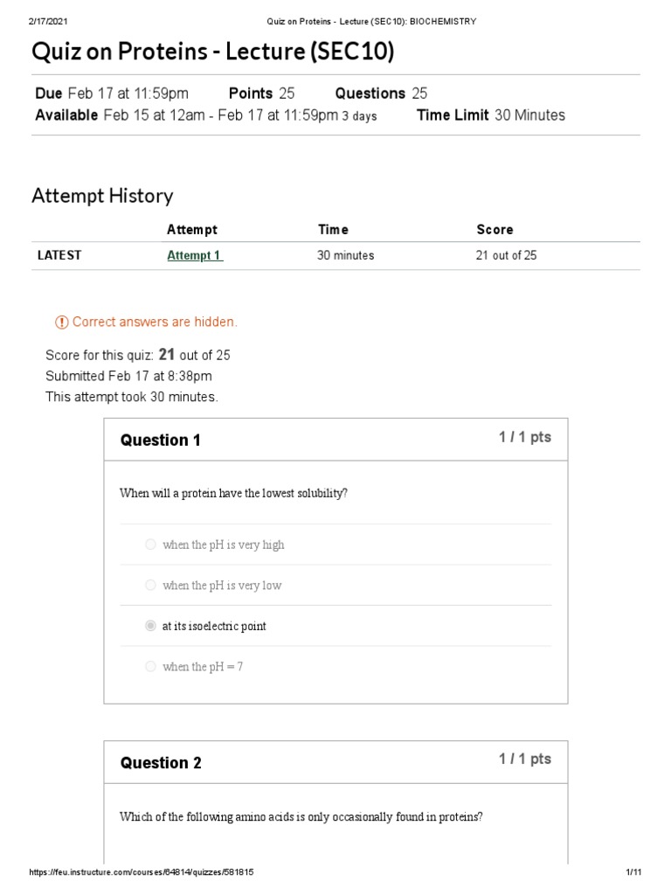671x895 pixels.
Task: Click the Attempt History heading
Action: click(x=102, y=196)
